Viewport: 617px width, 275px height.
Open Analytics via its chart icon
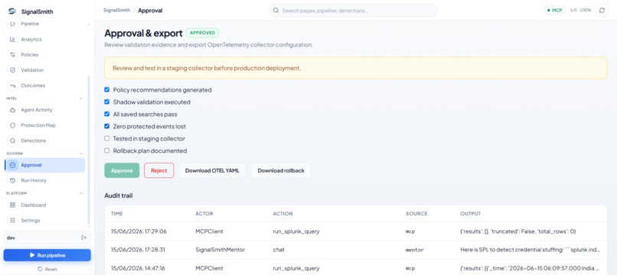pos(12,39)
